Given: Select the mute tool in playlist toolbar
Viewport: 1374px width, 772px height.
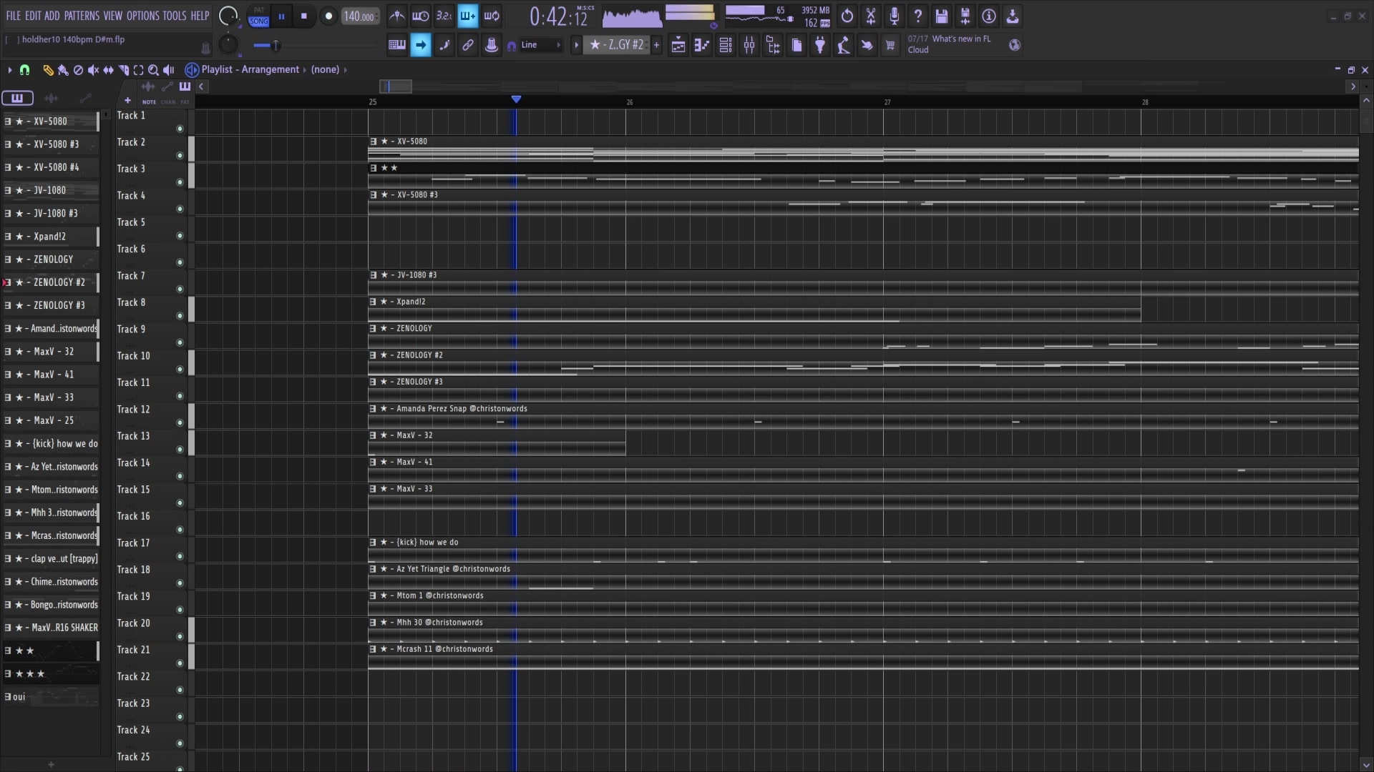Looking at the screenshot, I should (x=93, y=70).
